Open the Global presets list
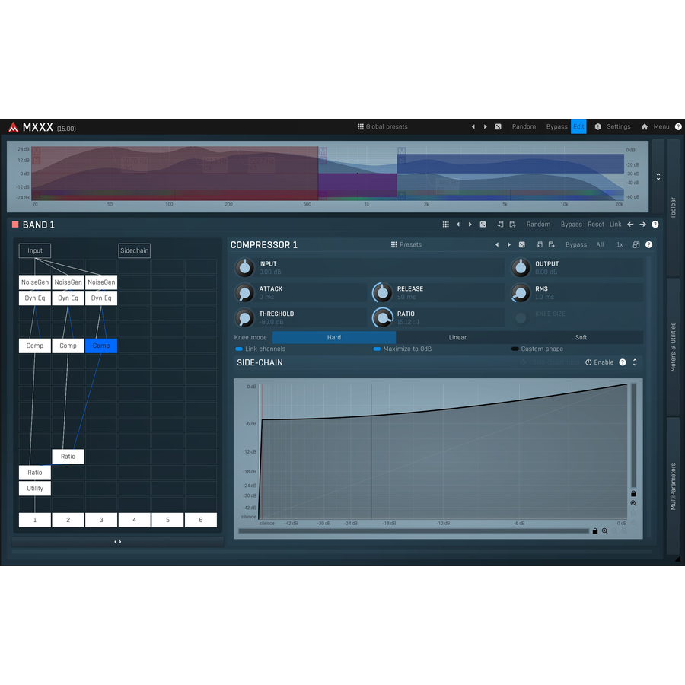The width and height of the screenshot is (685, 685). (382, 127)
